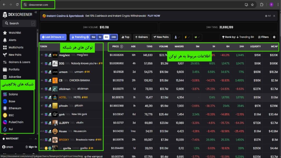Image resolution: width=281 pixels, height=158 pixels.
Task: Open the urmom token row
Action: point(159,72)
